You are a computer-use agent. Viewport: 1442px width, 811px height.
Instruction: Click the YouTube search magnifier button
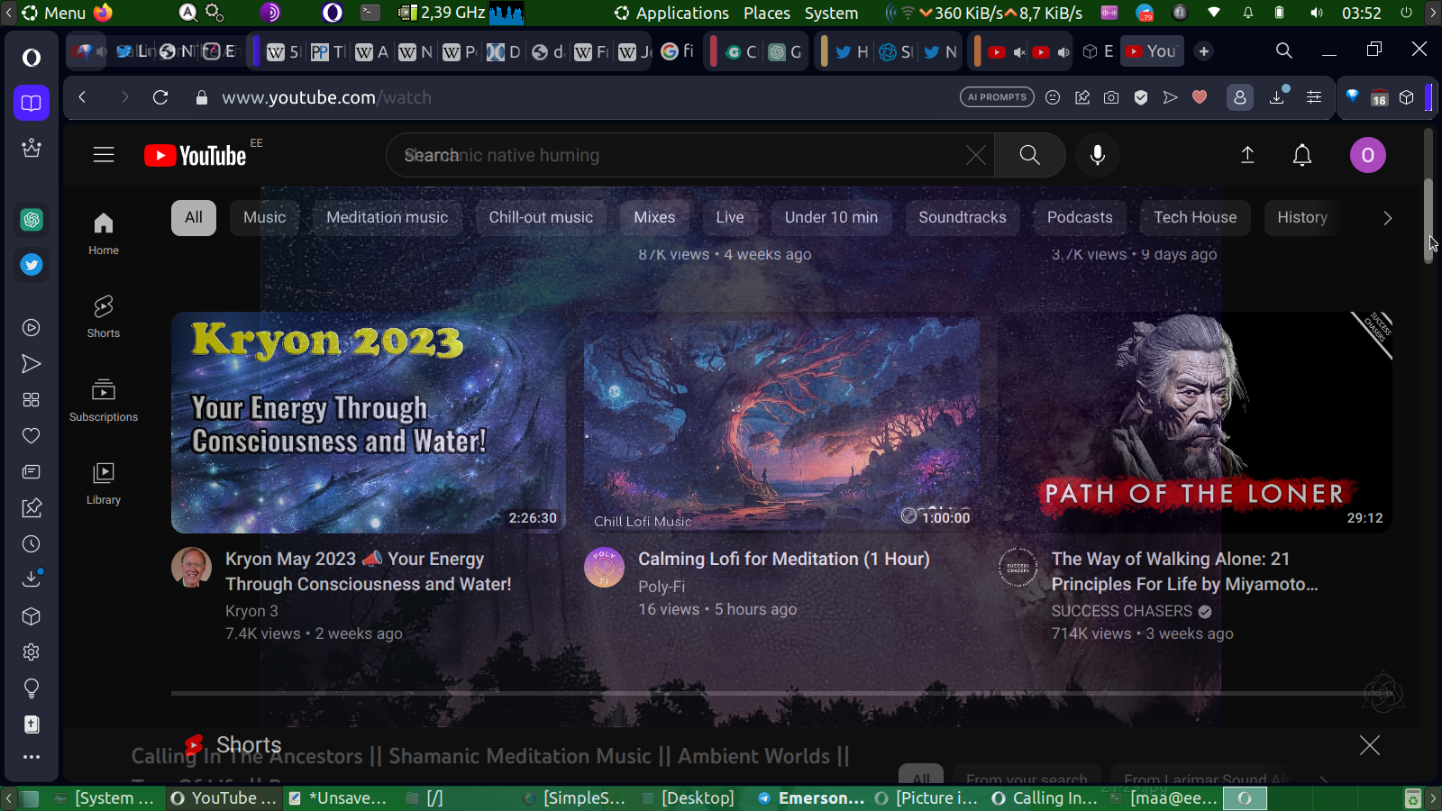[1029, 155]
